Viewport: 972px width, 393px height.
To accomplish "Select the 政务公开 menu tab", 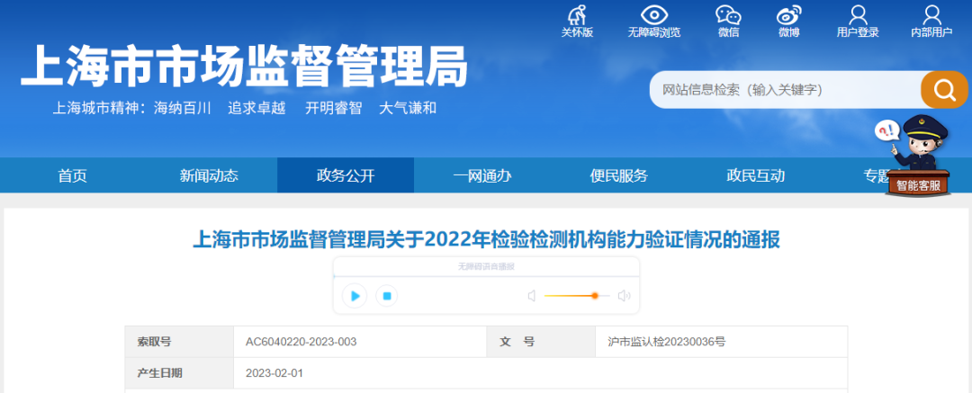I will (346, 175).
